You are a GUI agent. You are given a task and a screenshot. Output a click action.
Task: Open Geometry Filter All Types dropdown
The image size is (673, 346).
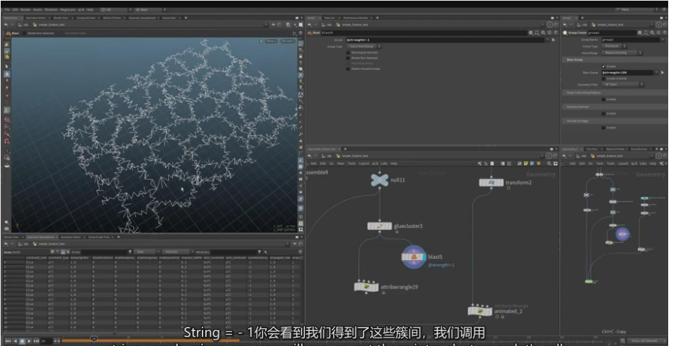tap(620, 84)
